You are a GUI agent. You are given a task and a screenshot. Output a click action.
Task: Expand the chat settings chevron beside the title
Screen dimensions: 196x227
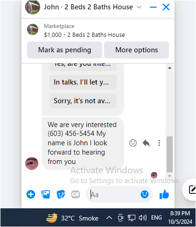click(x=139, y=7)
